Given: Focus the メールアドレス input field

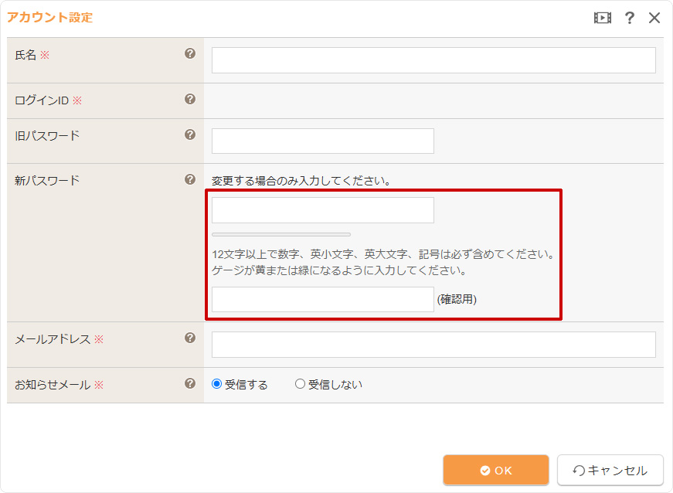Looking at the screenshot, I should tap(433, 344).
